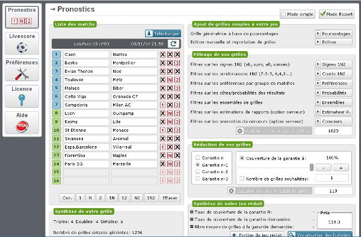Viewport: 361px width, 237px height.
Task: Click the Effacer button
Action: click(170, 198)
